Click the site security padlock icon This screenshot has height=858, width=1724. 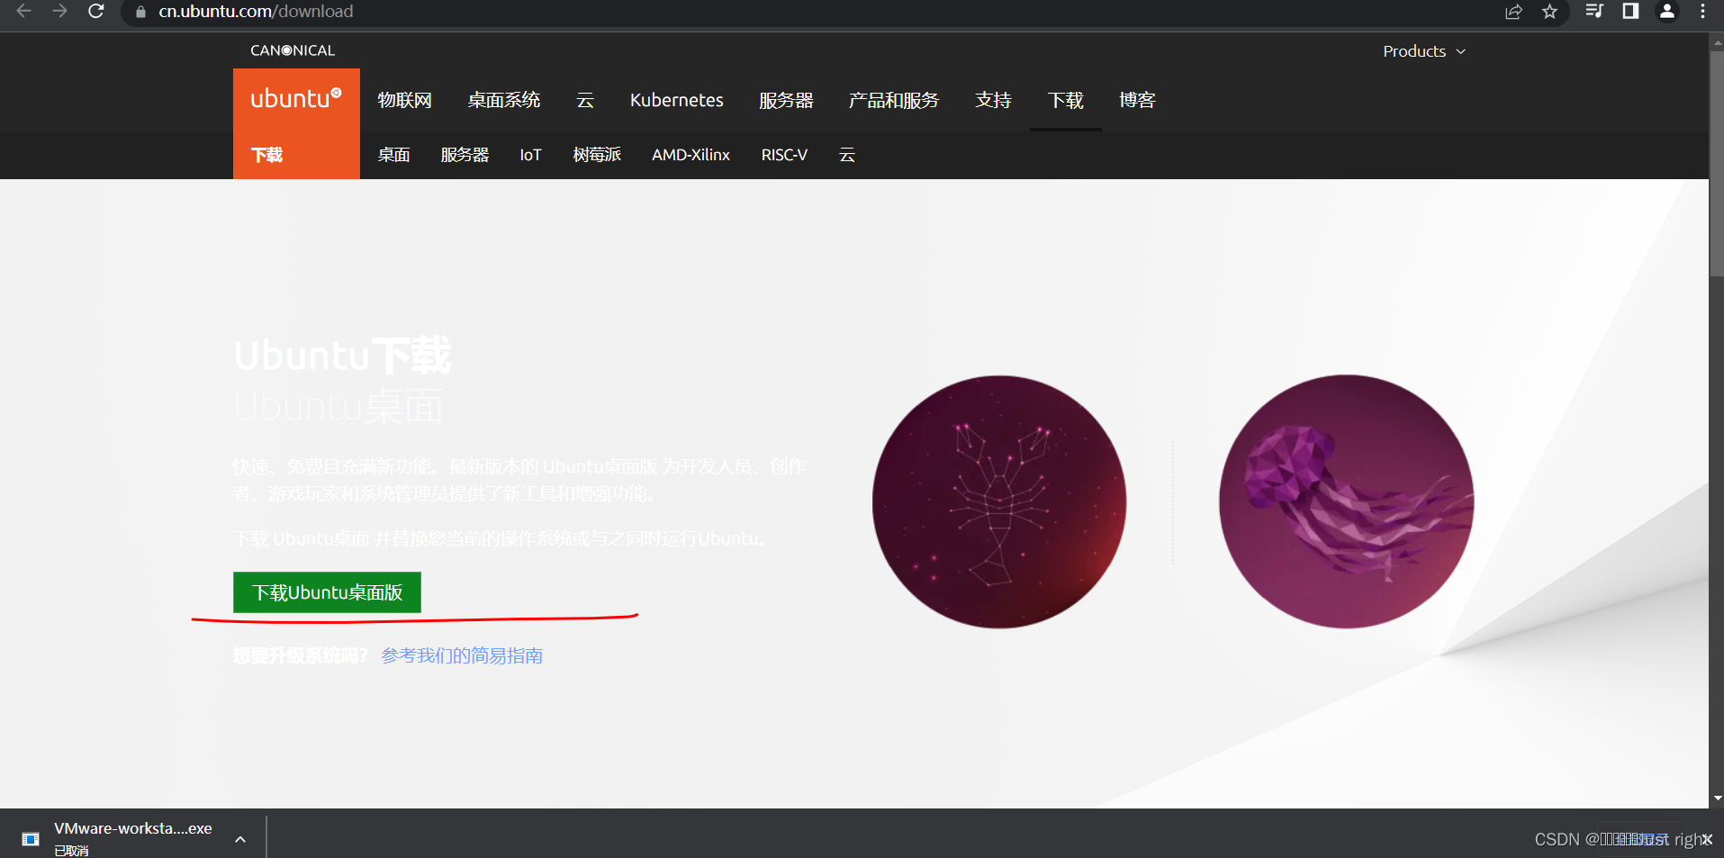point(139,12)
